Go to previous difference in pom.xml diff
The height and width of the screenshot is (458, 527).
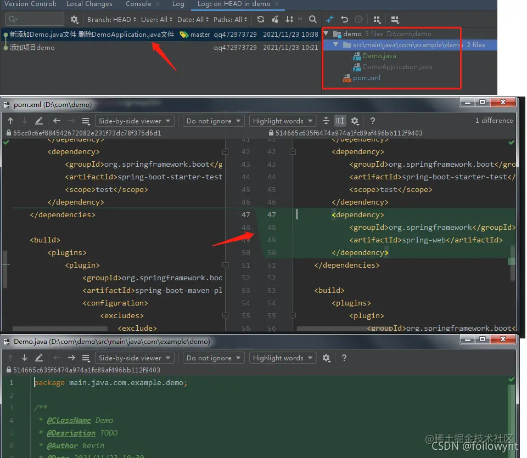coord(10,121)
